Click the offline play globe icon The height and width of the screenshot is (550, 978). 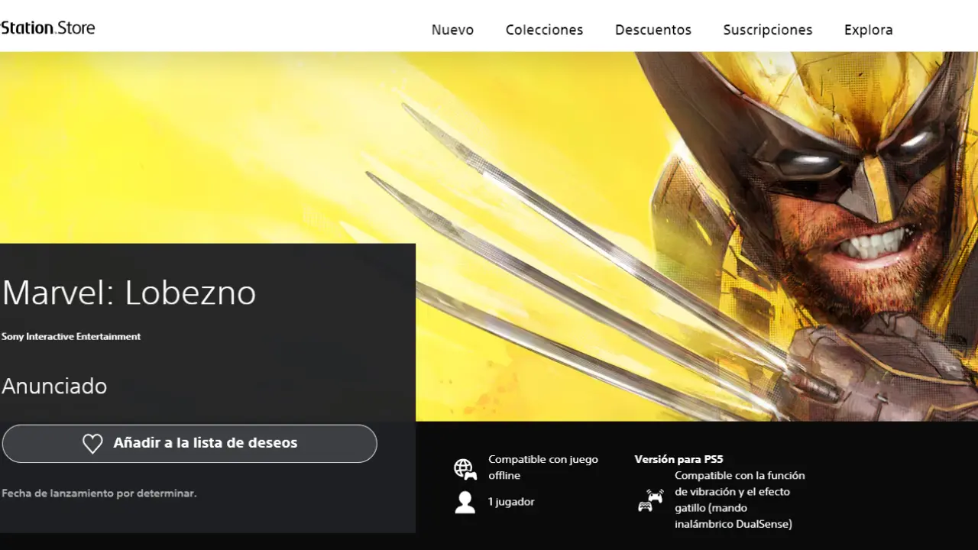click(x=465, y=468)
